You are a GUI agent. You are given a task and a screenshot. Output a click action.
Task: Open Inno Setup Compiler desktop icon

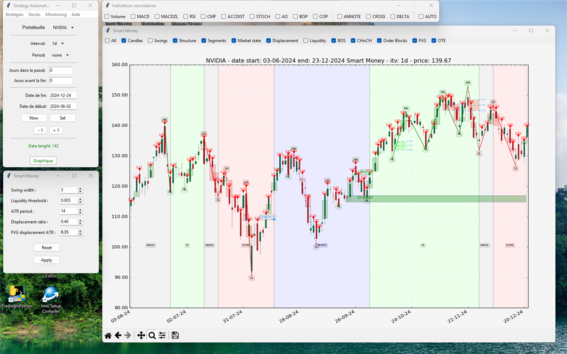50,297
